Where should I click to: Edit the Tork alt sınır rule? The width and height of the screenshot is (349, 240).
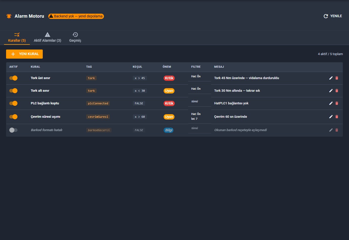[x=331, y=91]
